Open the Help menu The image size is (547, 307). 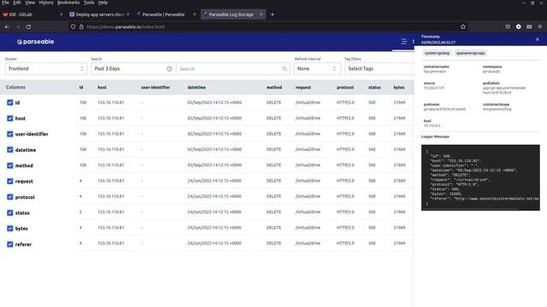pos(103,3)
